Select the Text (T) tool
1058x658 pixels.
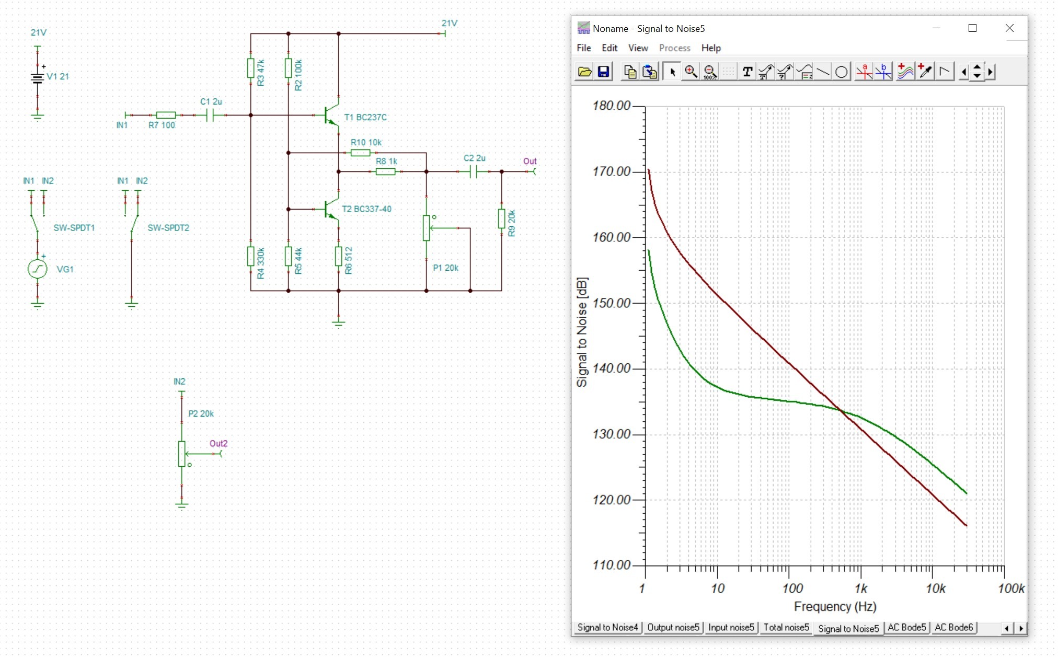(747, 72)
